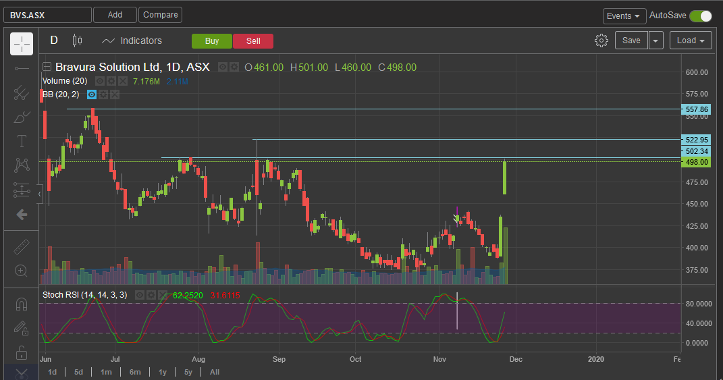This screenshot has height=380, width=723.
Task: Click the Stoch RSI value 62.2520
Action: click(x=188, y=296)
